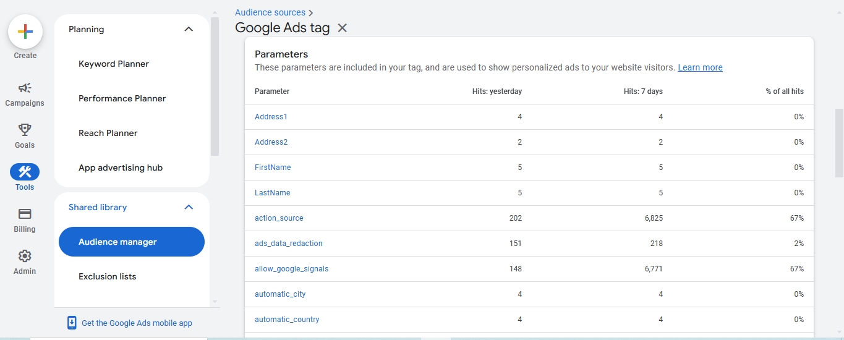Screen dimensions: 844x340
Task: Open Performance Planner
Action: tap(122, 98)
